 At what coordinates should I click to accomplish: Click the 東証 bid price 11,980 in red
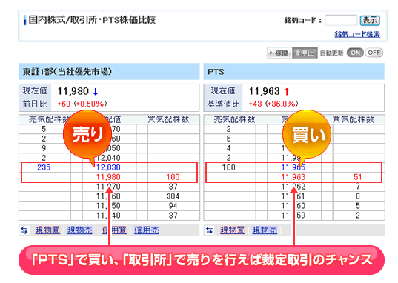108,177
